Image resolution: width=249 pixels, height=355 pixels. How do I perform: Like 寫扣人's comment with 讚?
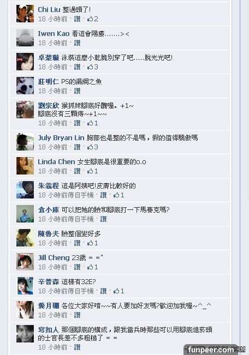tap(77, 347)
